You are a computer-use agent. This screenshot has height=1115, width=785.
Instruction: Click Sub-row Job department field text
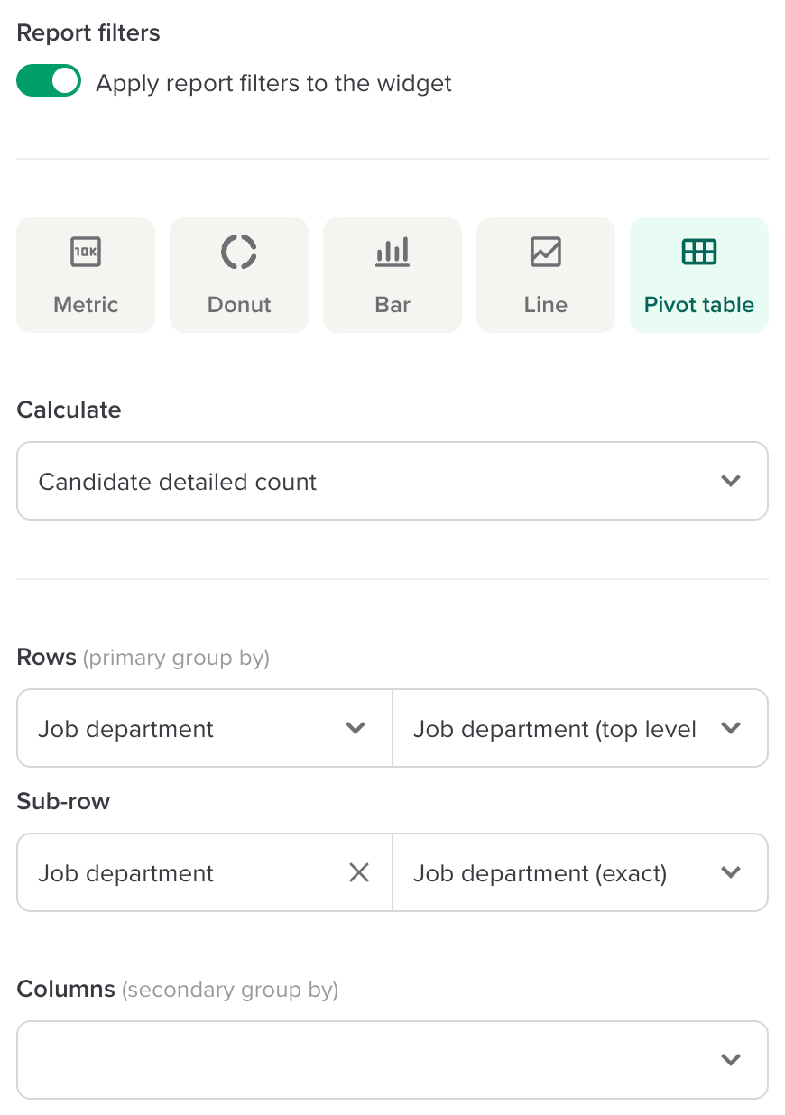point(126,873)
